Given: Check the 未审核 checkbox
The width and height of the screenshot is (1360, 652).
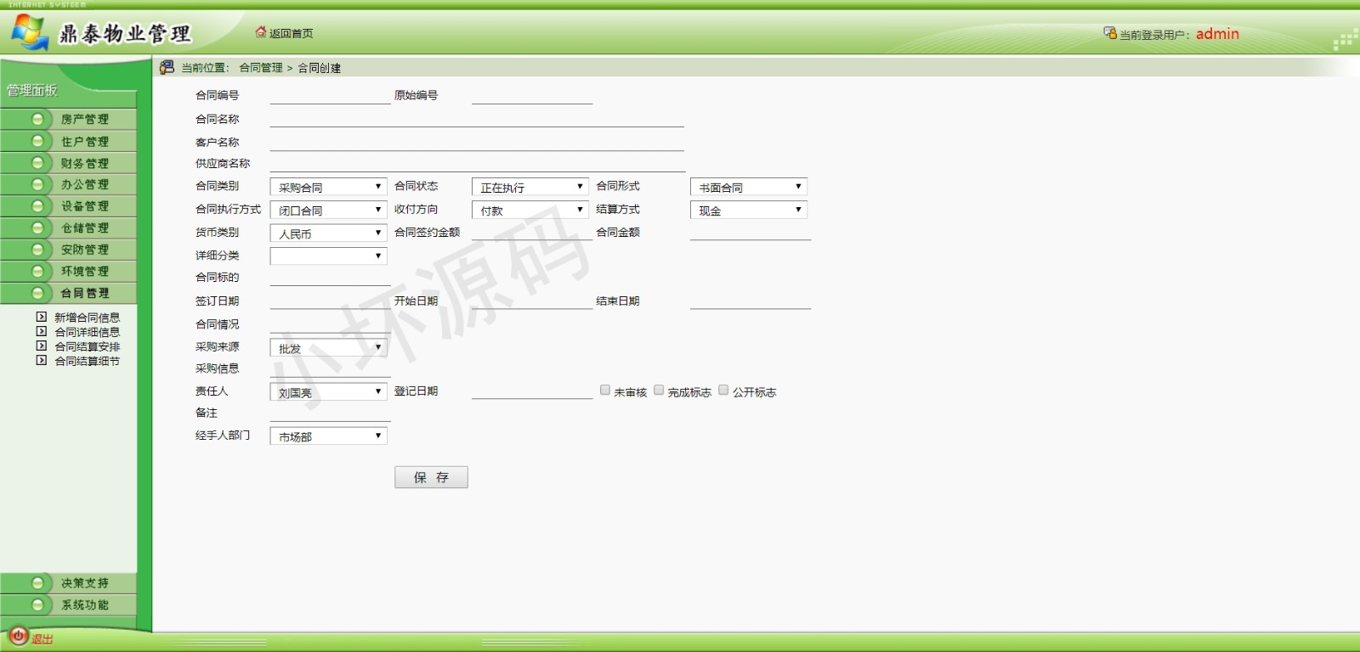Looking at the screenshot, I should pos(605,390).
